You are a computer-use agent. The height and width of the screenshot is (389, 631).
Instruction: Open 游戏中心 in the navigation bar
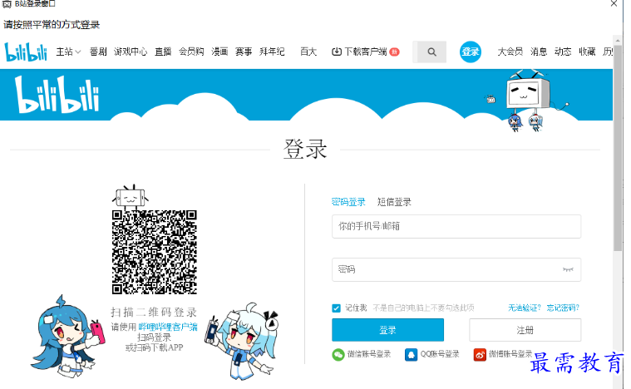point(131,52)
